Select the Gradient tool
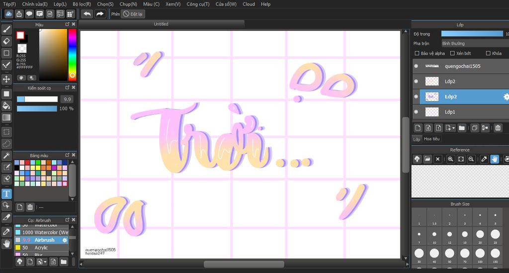Image resolution: width=509 pixels, height=273 pixels. click(6, 117)
